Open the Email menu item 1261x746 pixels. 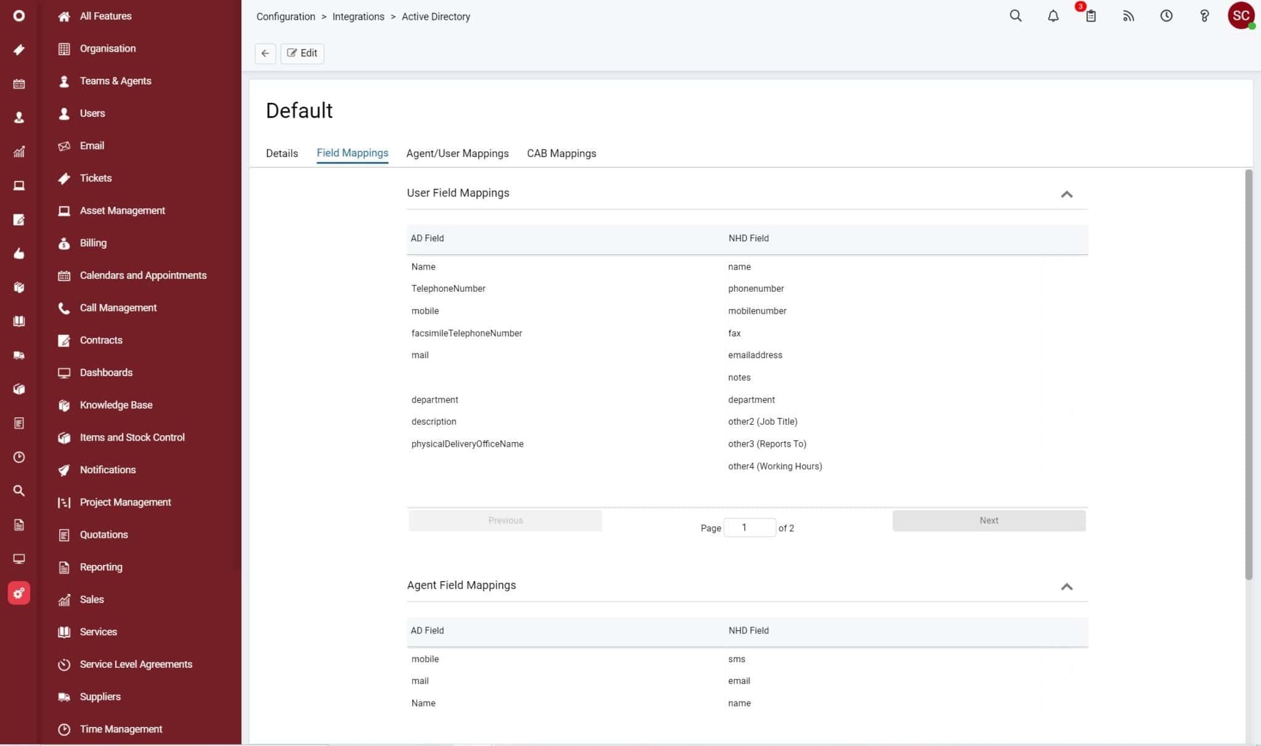92,146
